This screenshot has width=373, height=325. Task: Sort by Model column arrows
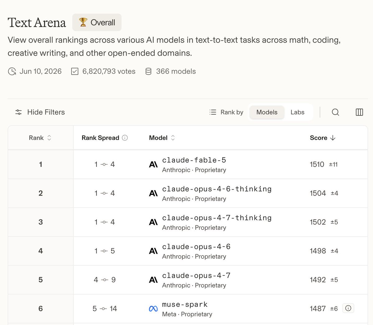point(173,138)
